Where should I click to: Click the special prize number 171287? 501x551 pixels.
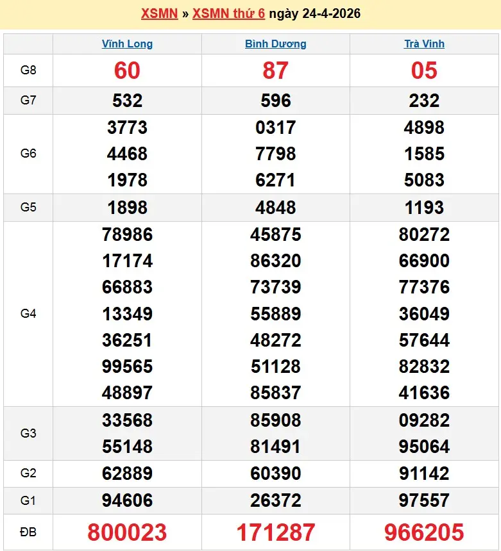coord(275,532)
